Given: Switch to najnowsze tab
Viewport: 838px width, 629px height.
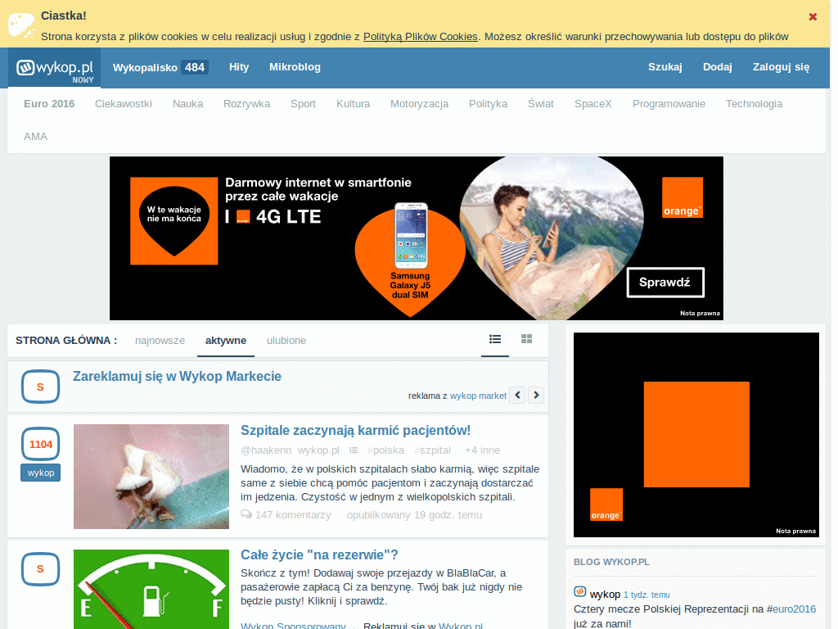Looking at the screenshot, I should coord(160,341).
